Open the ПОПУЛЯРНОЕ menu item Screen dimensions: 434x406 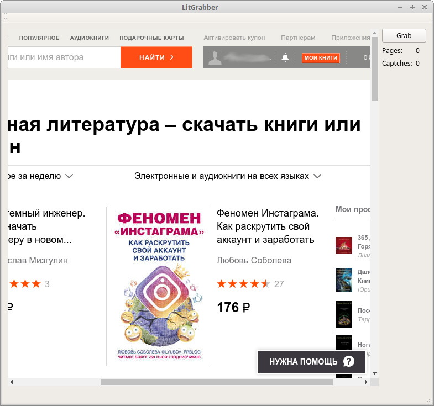coord(39,38)
